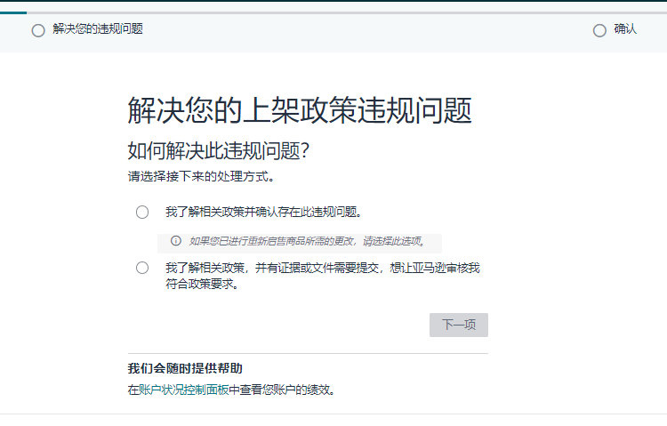Screen dimensions: 667x426
Task: Click the 下一项 button
Action: pos(459,326)
